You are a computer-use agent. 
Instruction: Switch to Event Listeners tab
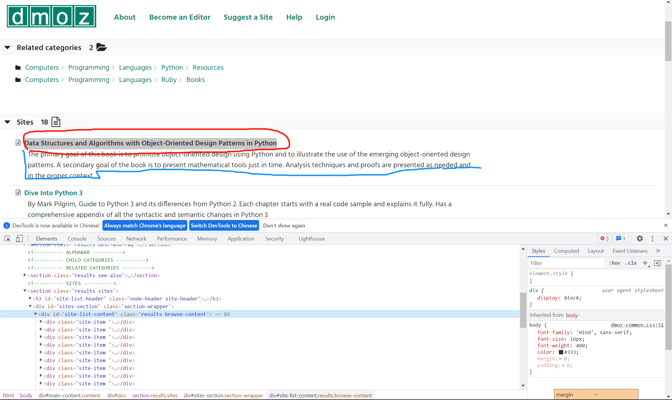pyautogui.click(x=630, y=251)
